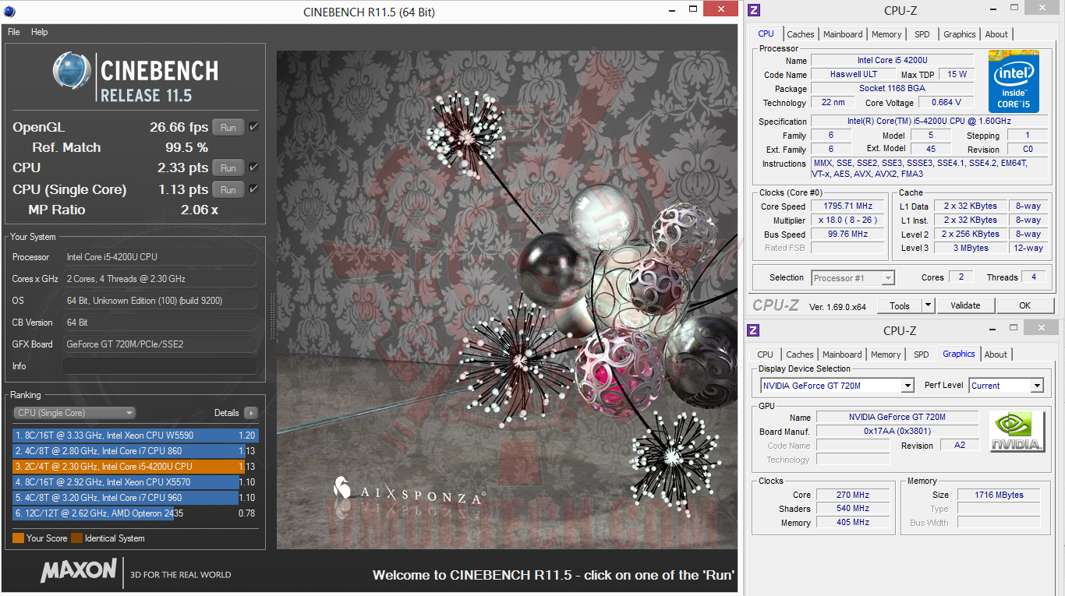Open Mainboard tab in lower CPU-Z window

pos(843,354)
